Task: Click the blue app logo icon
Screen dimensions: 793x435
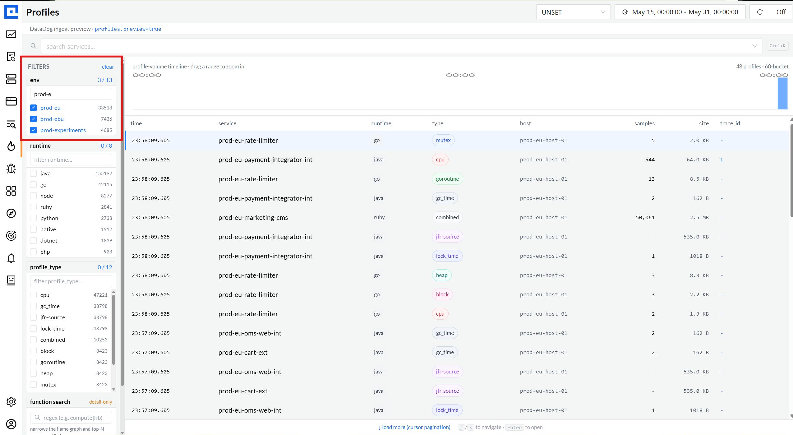Action: point(11,12)
